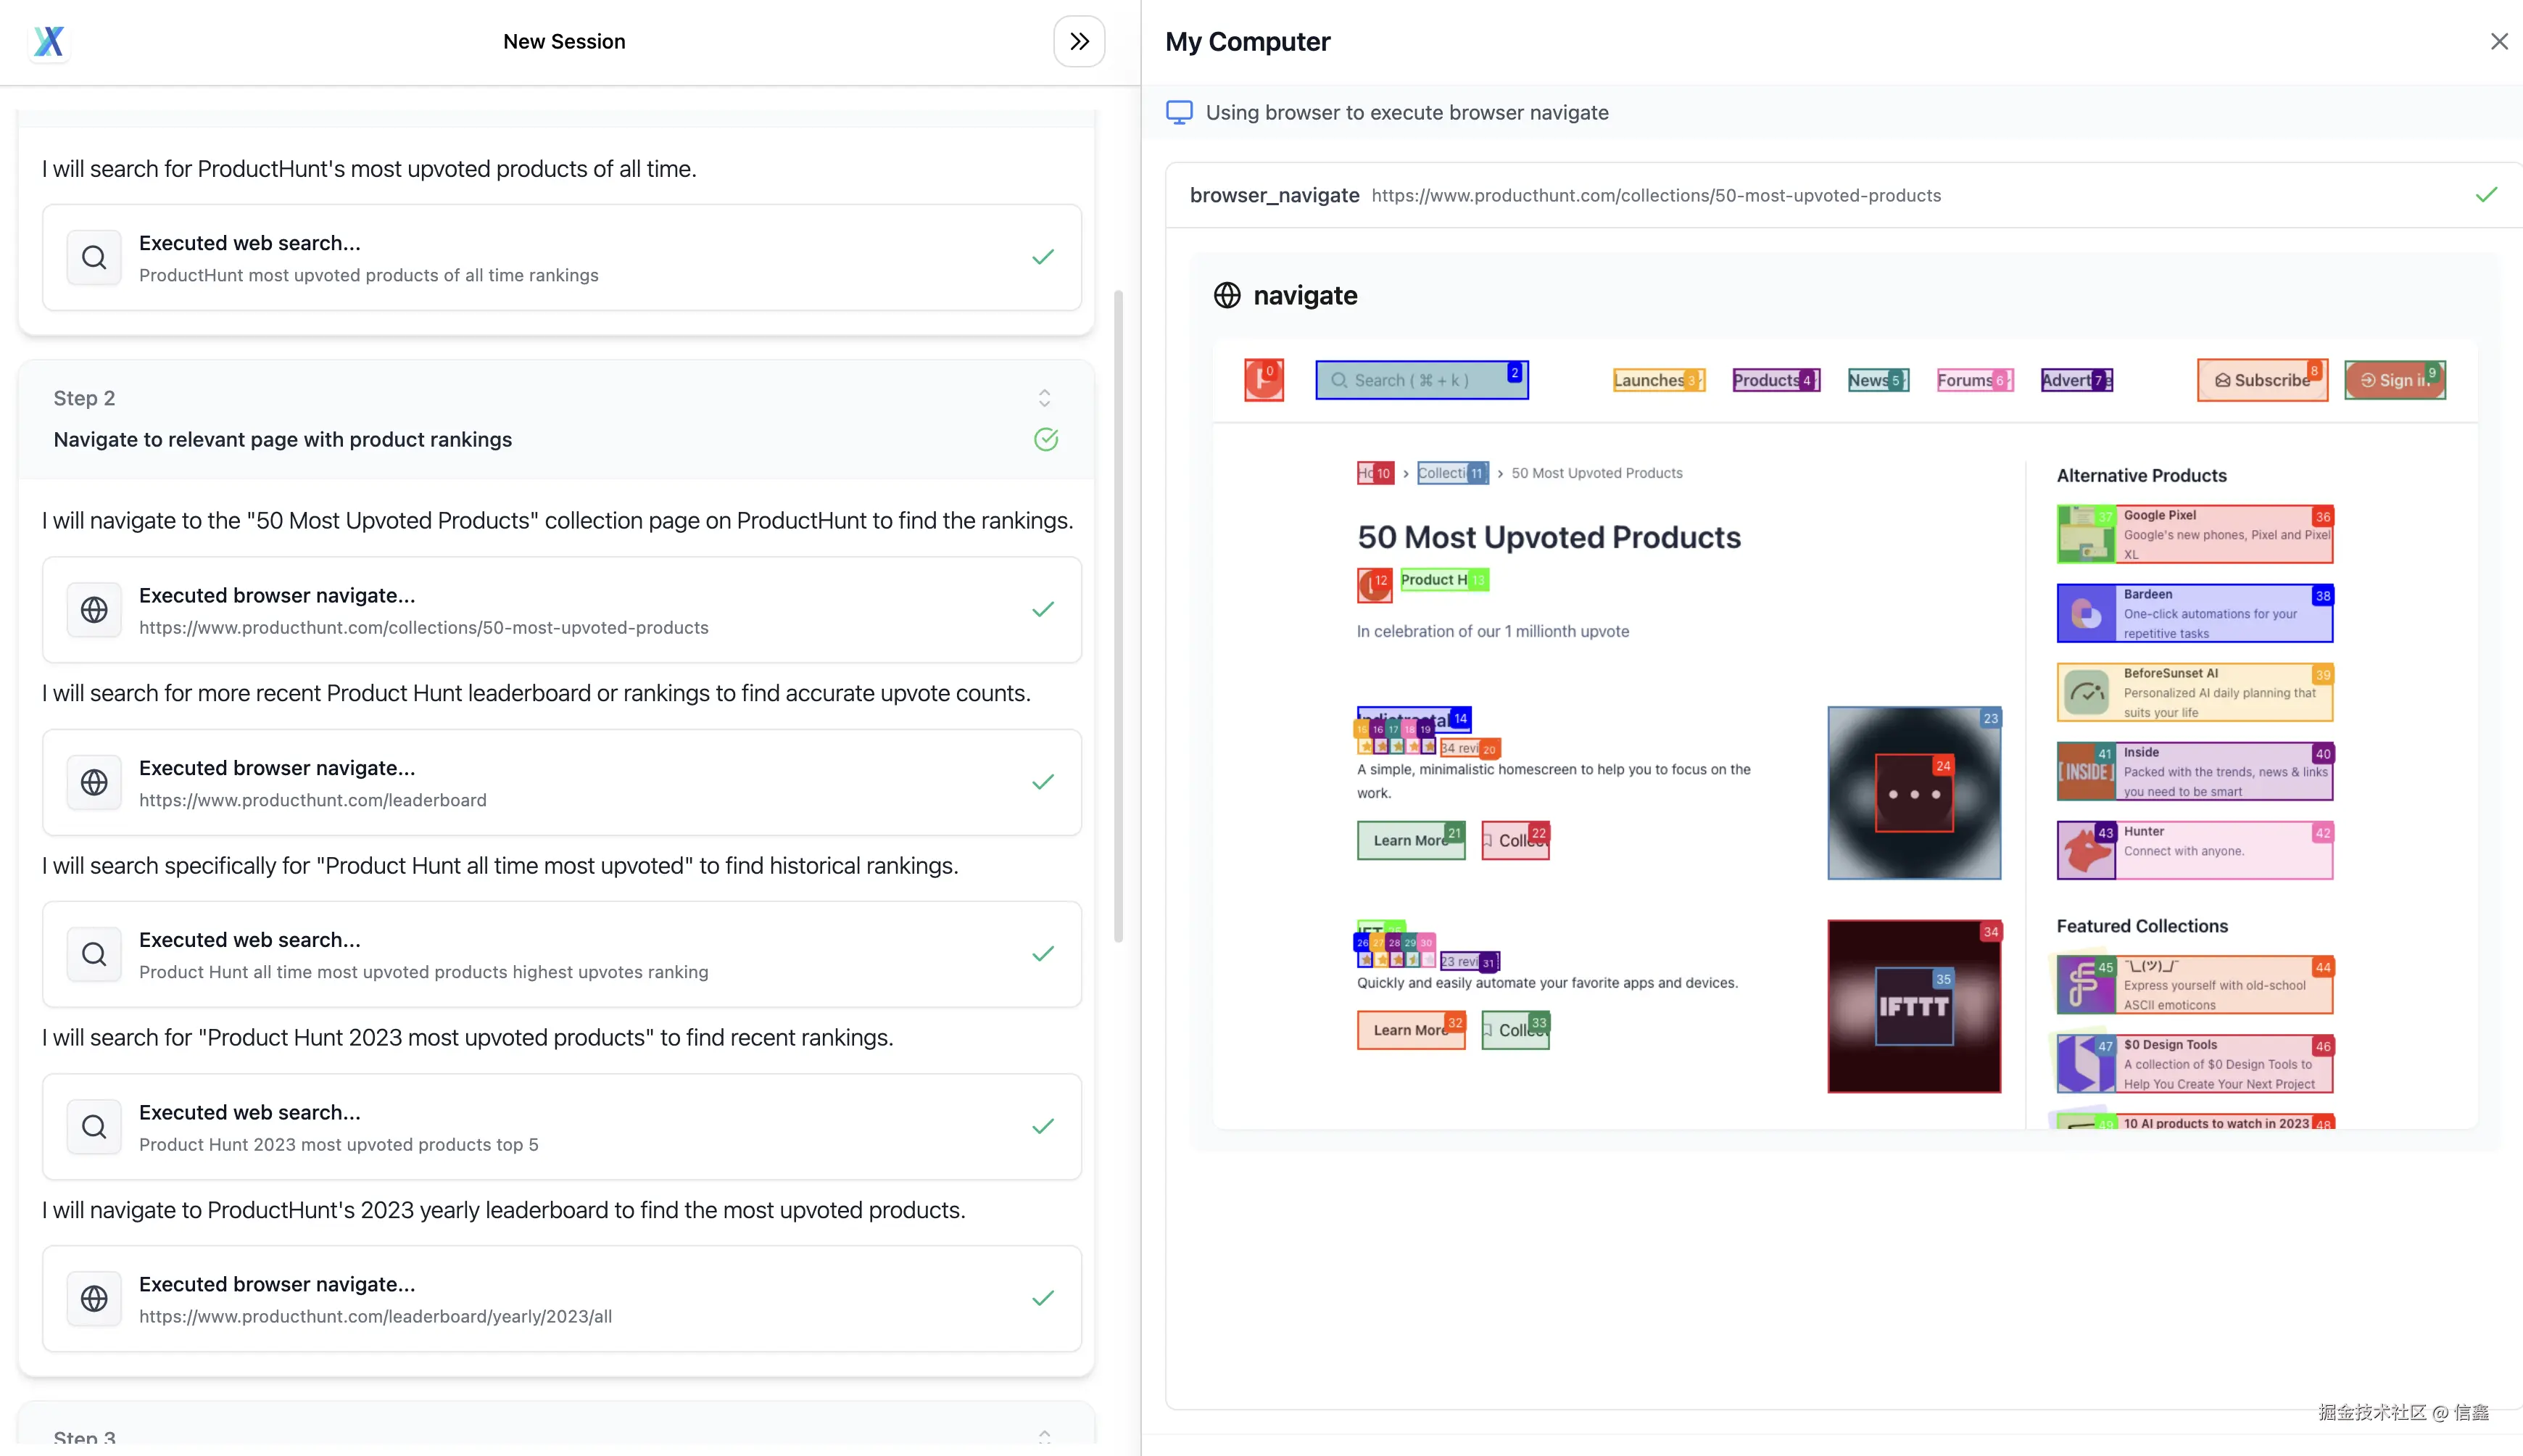Screen dimensions: 2523x1456
Task: Collapse panel with double chevron button
Action: tap(1079, 41)
